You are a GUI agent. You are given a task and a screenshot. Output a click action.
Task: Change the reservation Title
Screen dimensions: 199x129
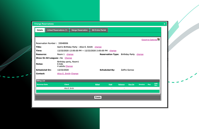98,47
